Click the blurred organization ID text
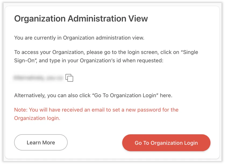 (x=38, y=77)
